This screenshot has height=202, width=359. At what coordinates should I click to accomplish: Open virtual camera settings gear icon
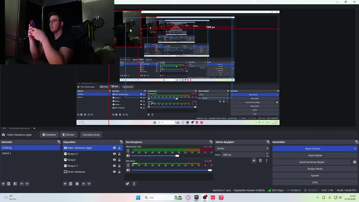pos(355,162)
